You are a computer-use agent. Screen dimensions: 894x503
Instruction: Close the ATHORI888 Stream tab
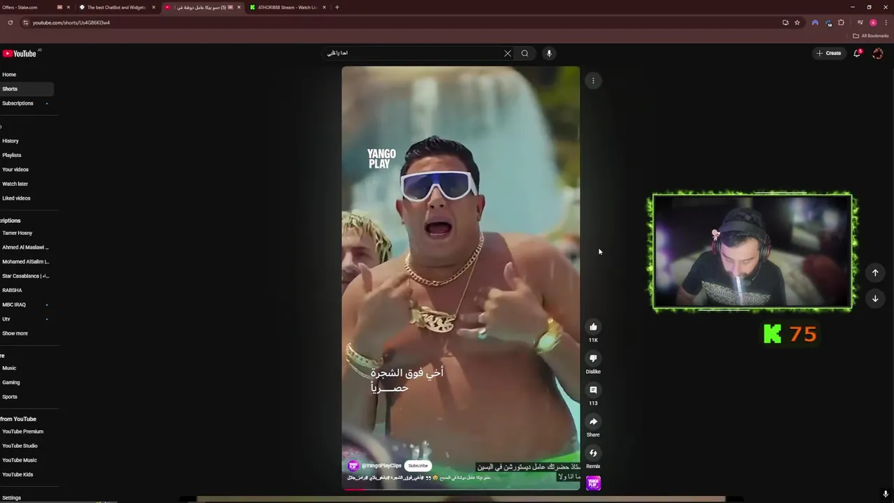pos(324,7)
